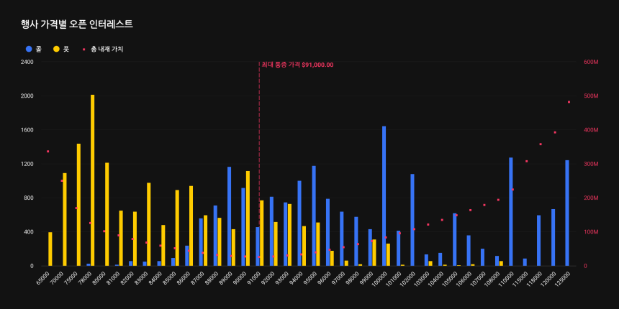The width and height of the screenshot is (619, 309).
Task: Click the chart title 행사 가격별 오픈 인터레스트
Action: click(x=77, y=24)
